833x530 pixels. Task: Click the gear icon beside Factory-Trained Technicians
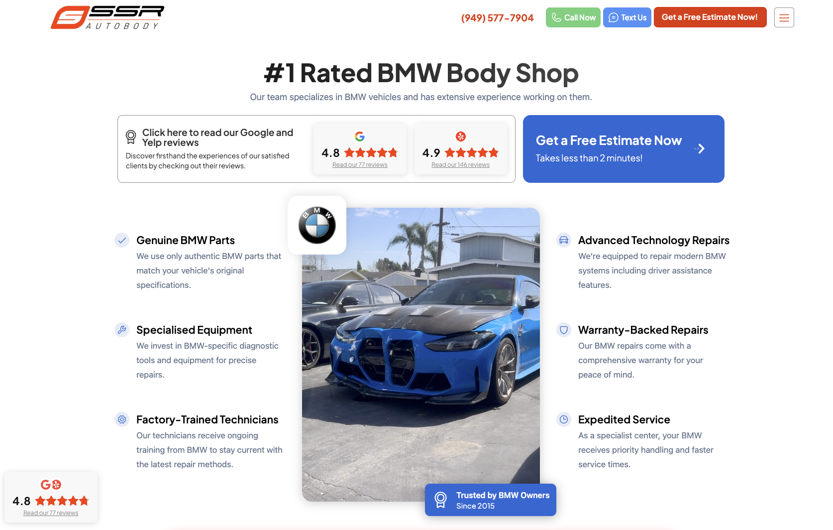click(x=122, y=419)
